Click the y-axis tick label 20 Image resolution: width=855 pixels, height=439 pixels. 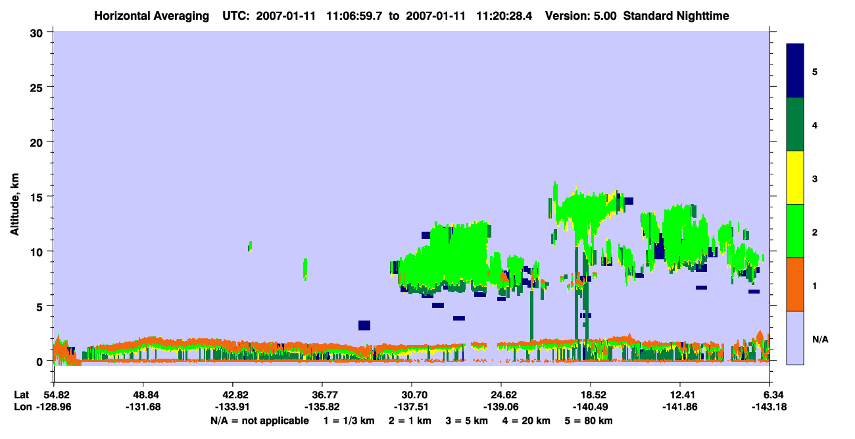point(38,142)
